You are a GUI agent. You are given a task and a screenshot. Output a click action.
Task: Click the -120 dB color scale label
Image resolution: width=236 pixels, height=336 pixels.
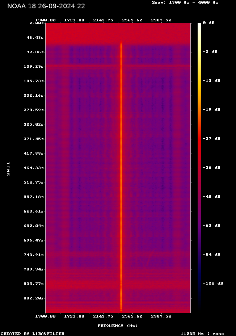pos(212,283)
